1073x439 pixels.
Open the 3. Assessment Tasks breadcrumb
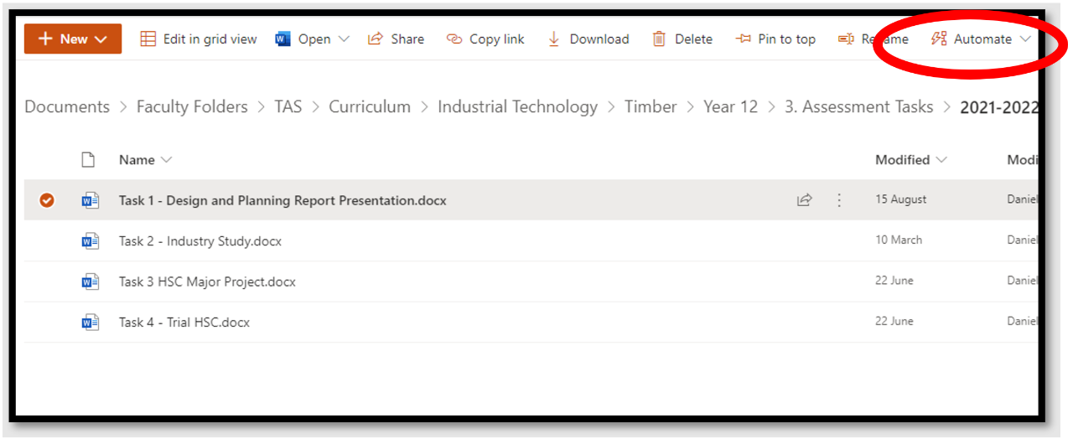[x=858, y=106]
